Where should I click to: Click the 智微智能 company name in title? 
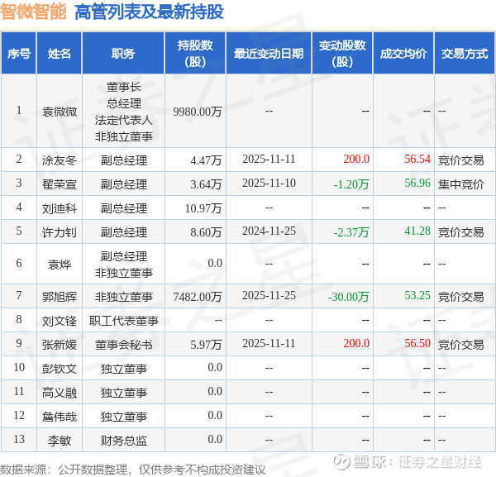(33, 12)
